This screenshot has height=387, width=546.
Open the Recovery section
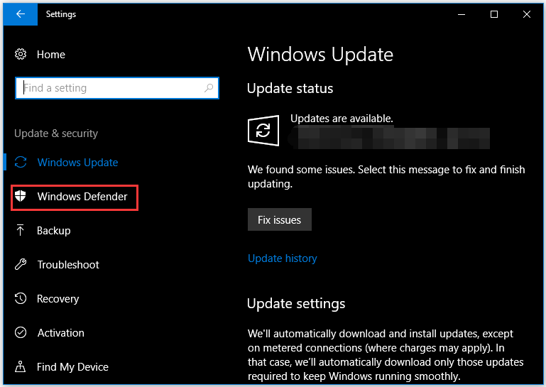tap(58, 299)
